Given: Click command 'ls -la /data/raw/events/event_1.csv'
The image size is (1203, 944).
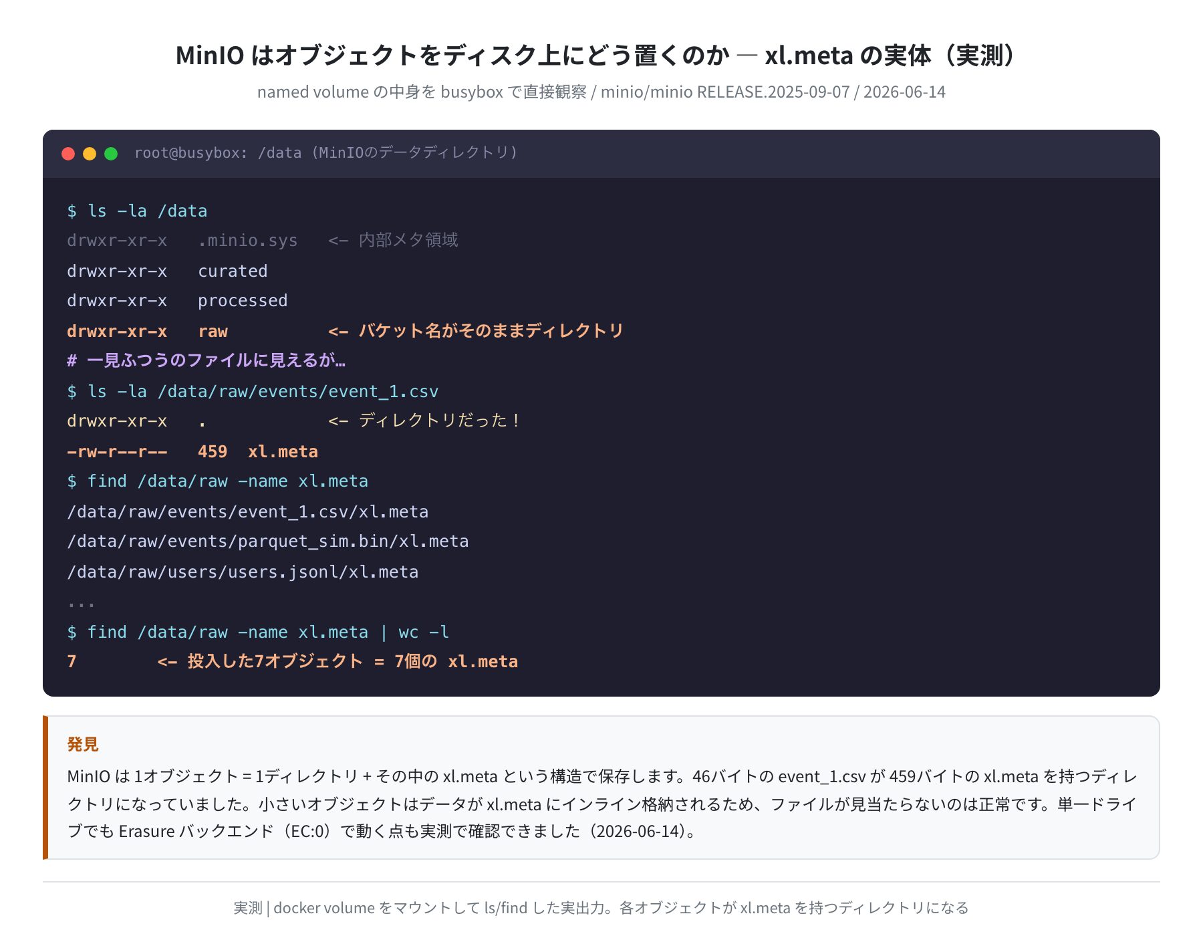Looking at the screenshot, I should coord(253,391).
